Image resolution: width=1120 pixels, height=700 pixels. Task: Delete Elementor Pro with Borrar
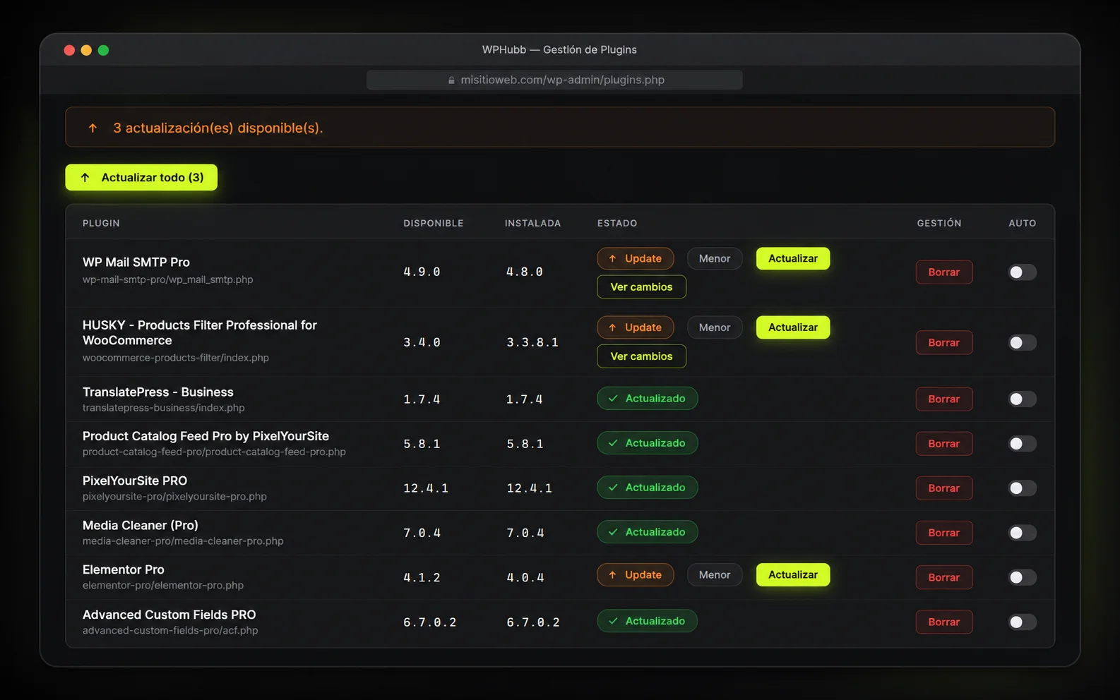pyautogui.click(x=944, y=577)
